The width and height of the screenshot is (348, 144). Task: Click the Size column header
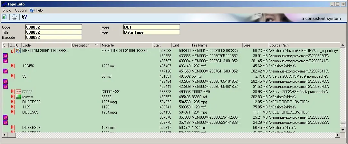click(255, 45)
